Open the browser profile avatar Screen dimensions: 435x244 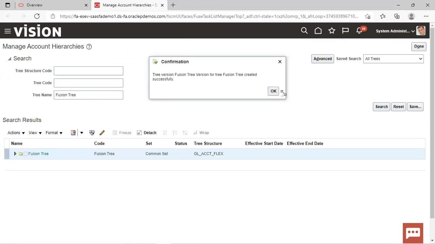click(x=411, y=16)
